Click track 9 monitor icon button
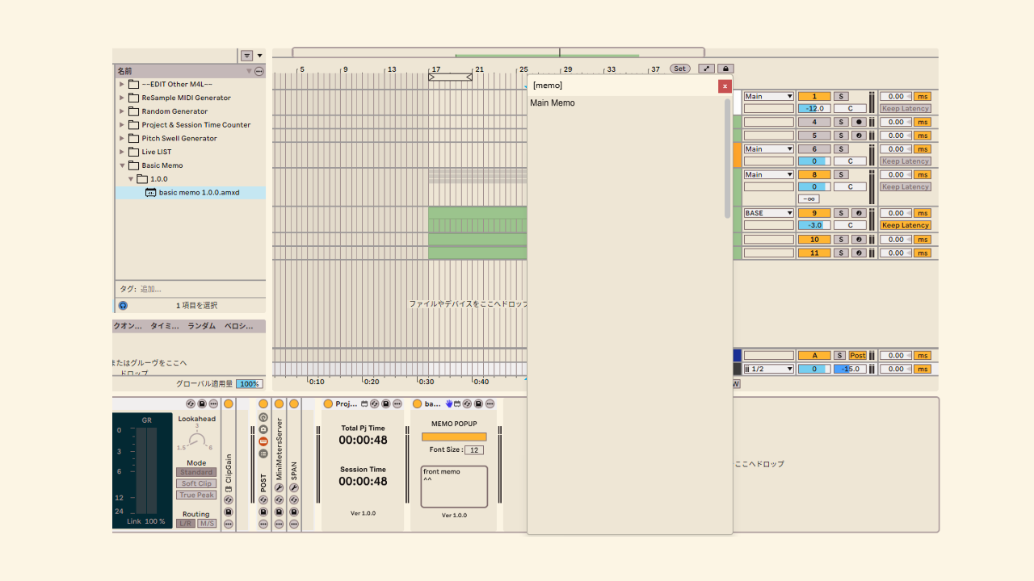This screenshot has height=581, width=1034. tap(860, 213)
